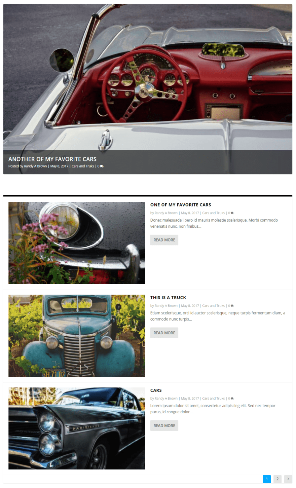
Task: Click Randy A Brown author on featured post
Action: (35, 166)
